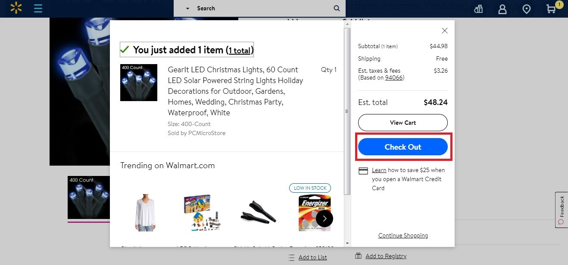The width and height of the screenshot is (568, 265).
Task: Click the Check Out button
Action: (403, 147)
